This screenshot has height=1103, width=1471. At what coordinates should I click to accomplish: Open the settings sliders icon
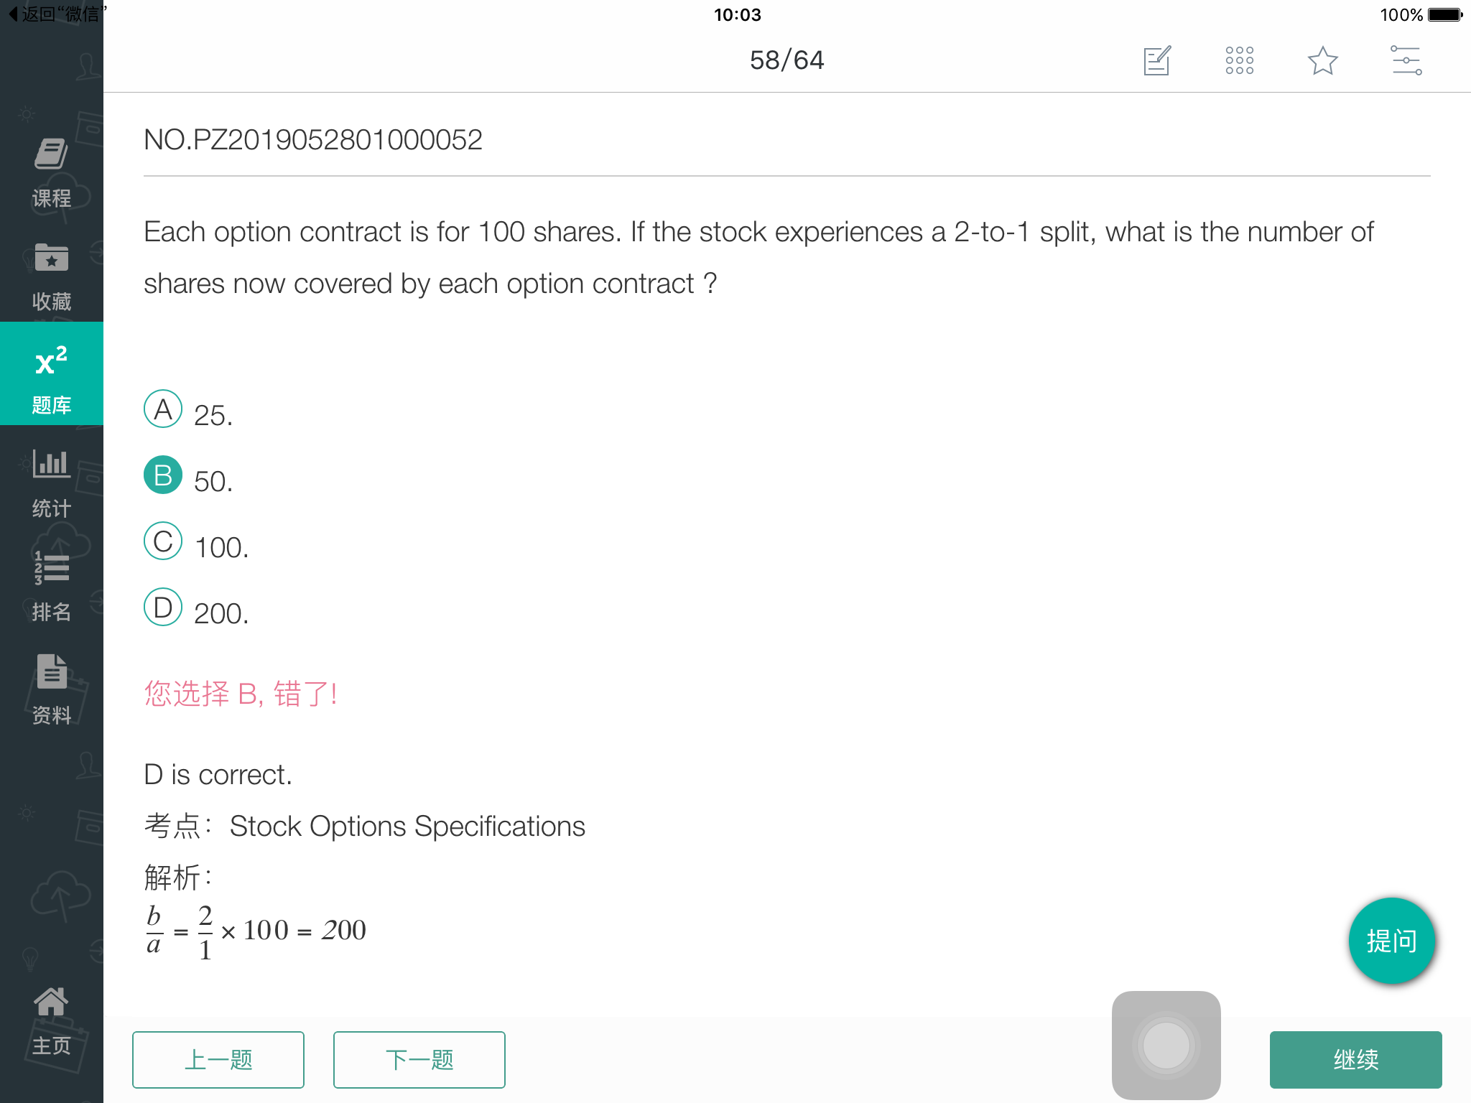1406,60
